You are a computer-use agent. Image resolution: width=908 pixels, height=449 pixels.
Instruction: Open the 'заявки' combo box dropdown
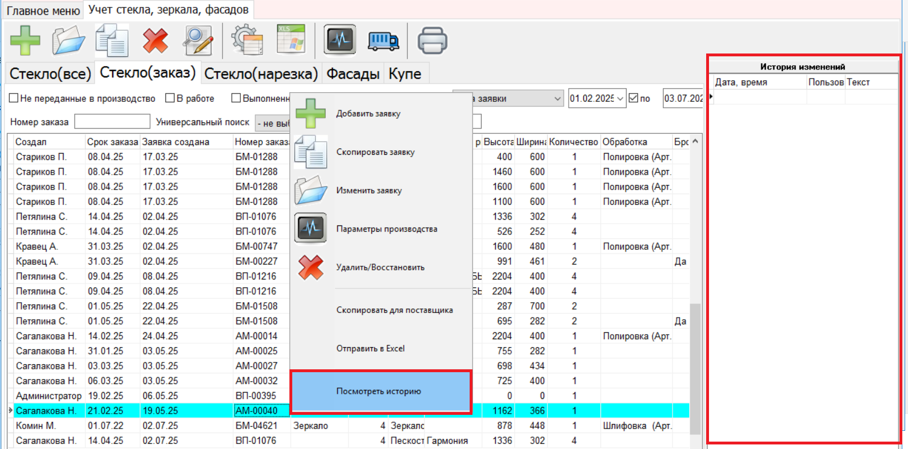557,98
